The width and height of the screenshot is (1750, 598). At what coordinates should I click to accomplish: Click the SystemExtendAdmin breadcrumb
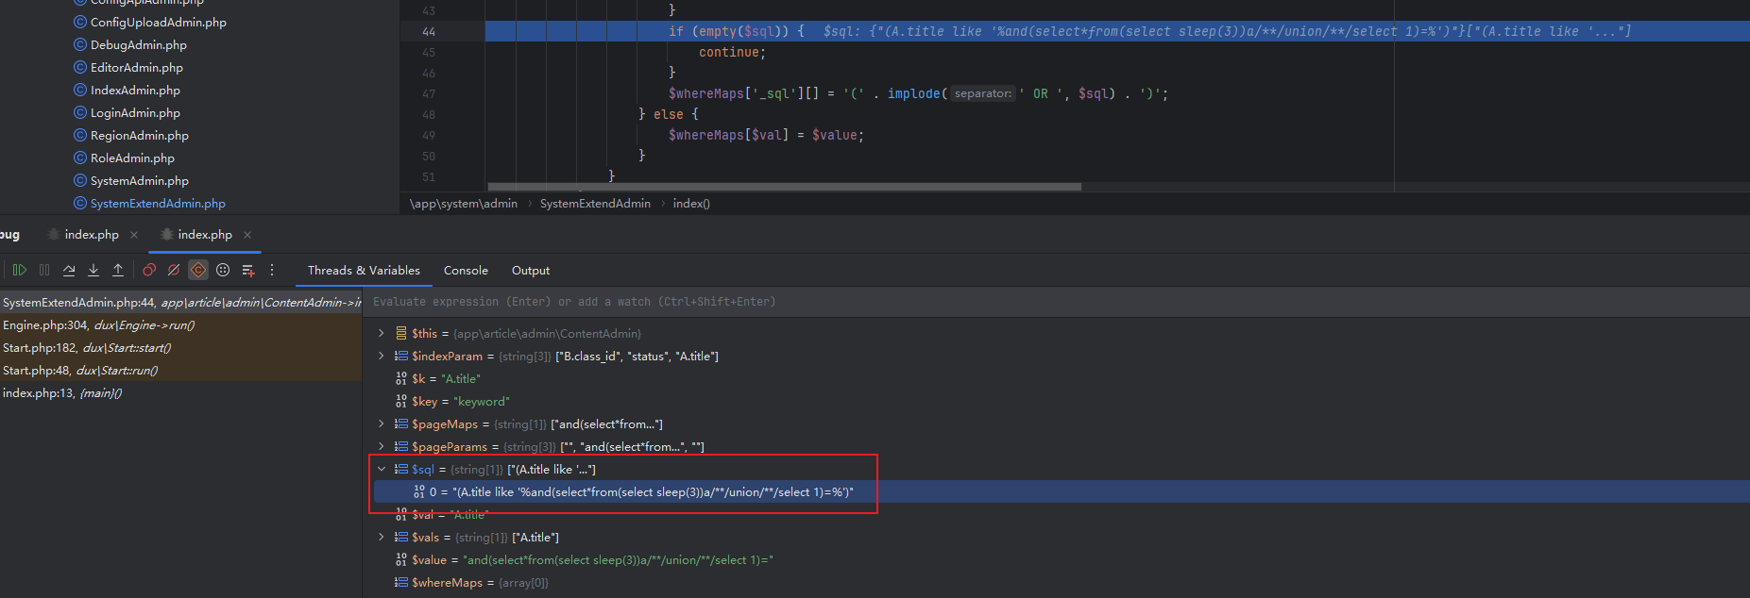[x=595, y=203]
